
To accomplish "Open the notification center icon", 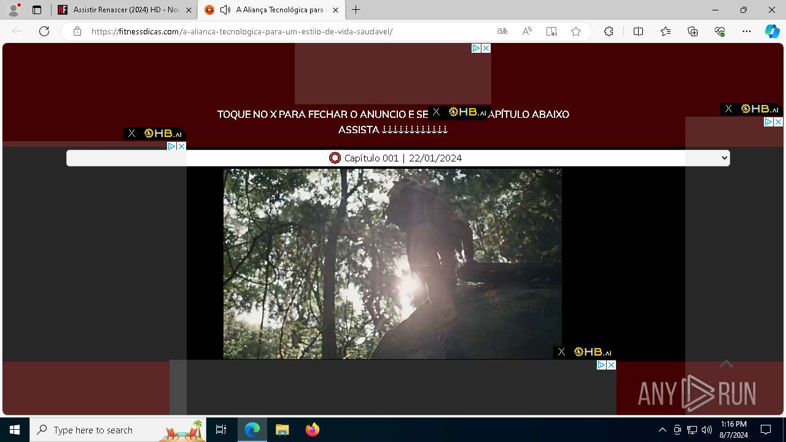I will pos(766,430).
